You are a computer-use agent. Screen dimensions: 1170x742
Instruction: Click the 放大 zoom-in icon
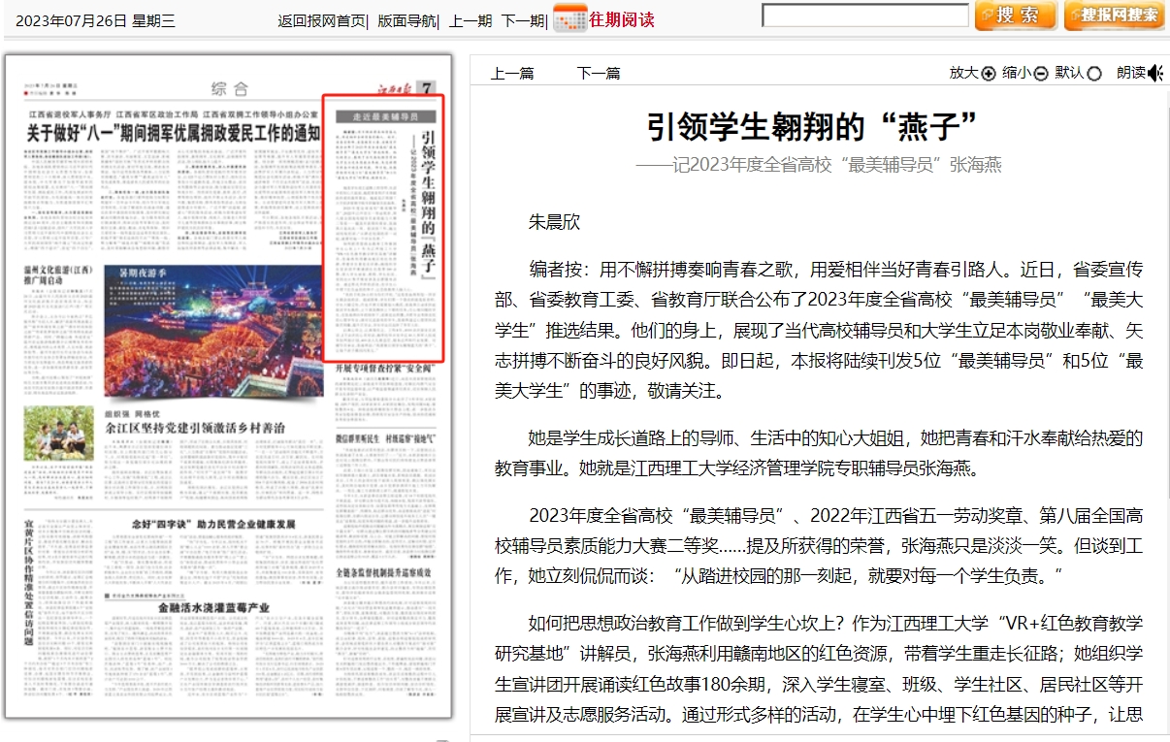[x=988, y=74]
